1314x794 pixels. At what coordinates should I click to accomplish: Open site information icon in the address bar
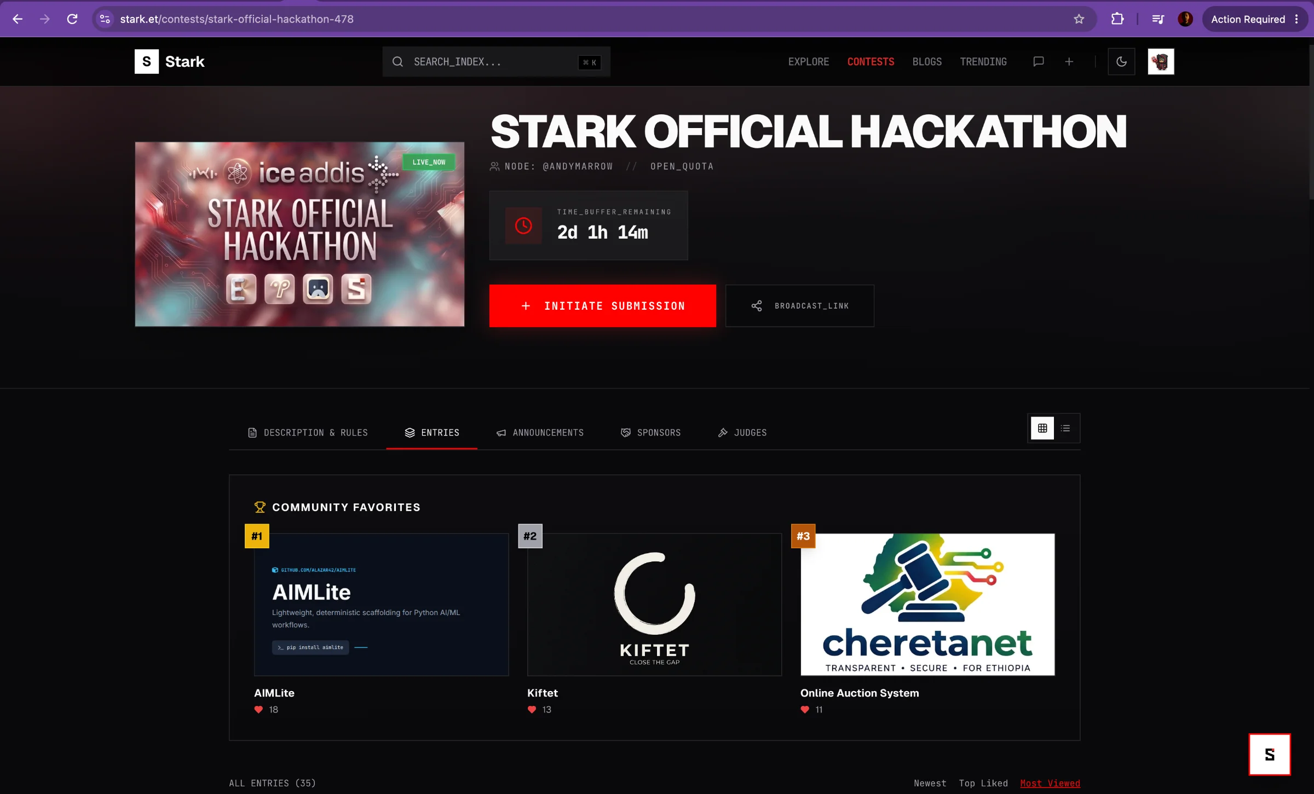[x=105, y=19]
